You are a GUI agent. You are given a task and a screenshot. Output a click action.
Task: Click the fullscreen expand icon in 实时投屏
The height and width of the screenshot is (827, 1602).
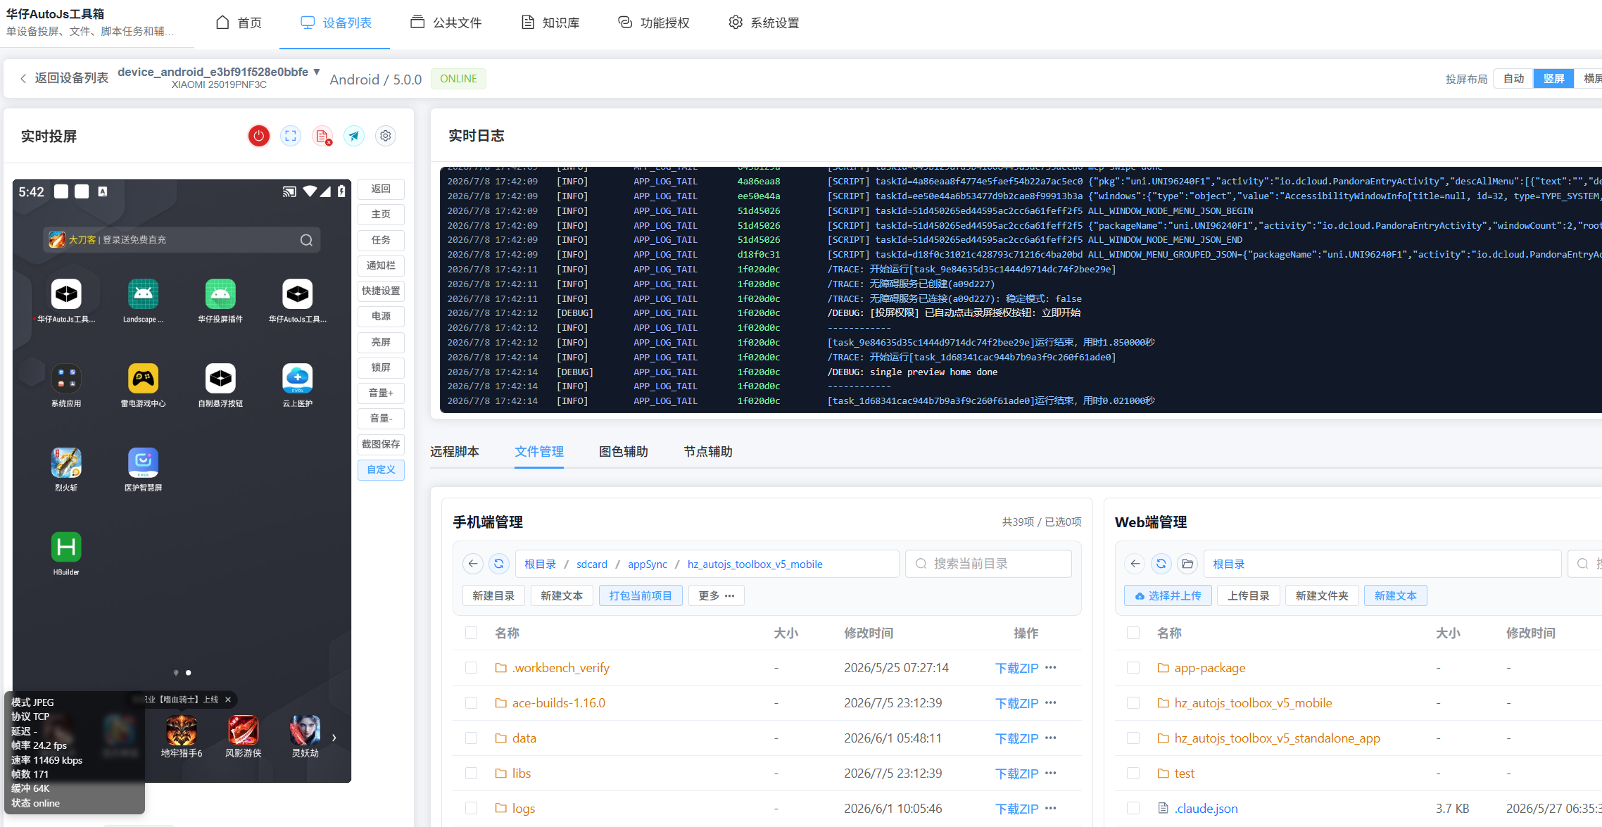(x=291, y=136)
